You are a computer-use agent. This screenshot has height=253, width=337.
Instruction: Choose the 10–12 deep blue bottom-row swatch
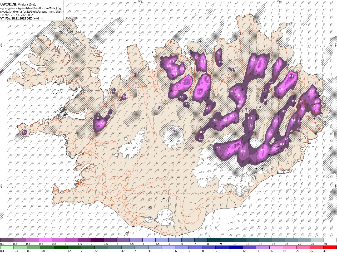click(x=236, y=247)
